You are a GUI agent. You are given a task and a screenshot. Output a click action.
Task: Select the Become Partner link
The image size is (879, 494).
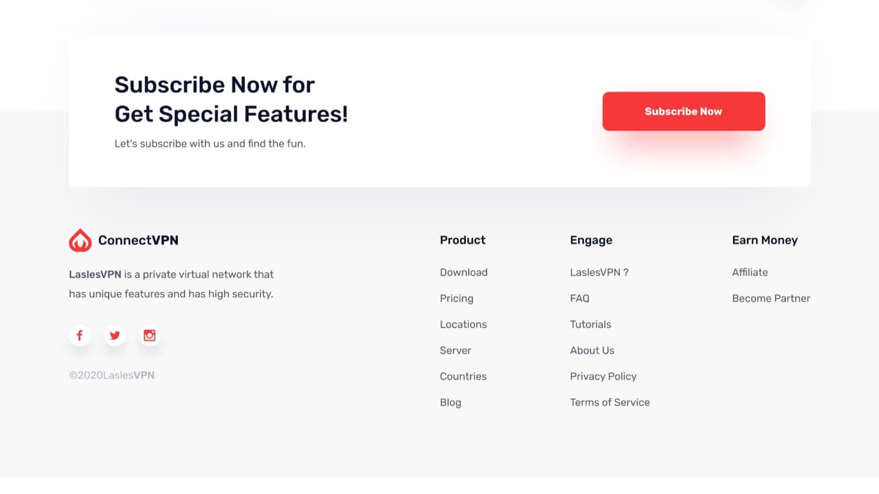point(771,299)
